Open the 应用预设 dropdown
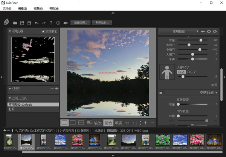226x157 pixels. point(179,32)
